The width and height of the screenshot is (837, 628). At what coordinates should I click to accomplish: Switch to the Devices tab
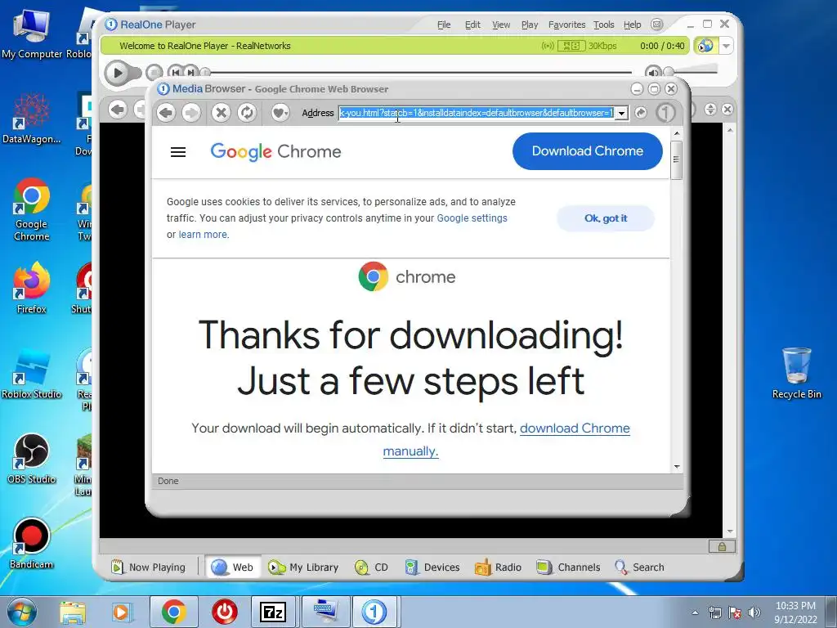click(x=432, y=567)
